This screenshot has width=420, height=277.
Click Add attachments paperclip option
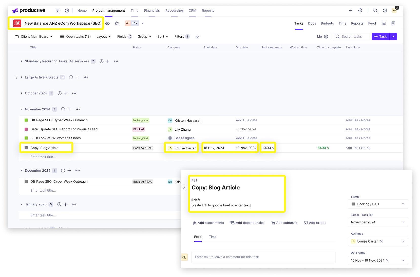(208, 223)
